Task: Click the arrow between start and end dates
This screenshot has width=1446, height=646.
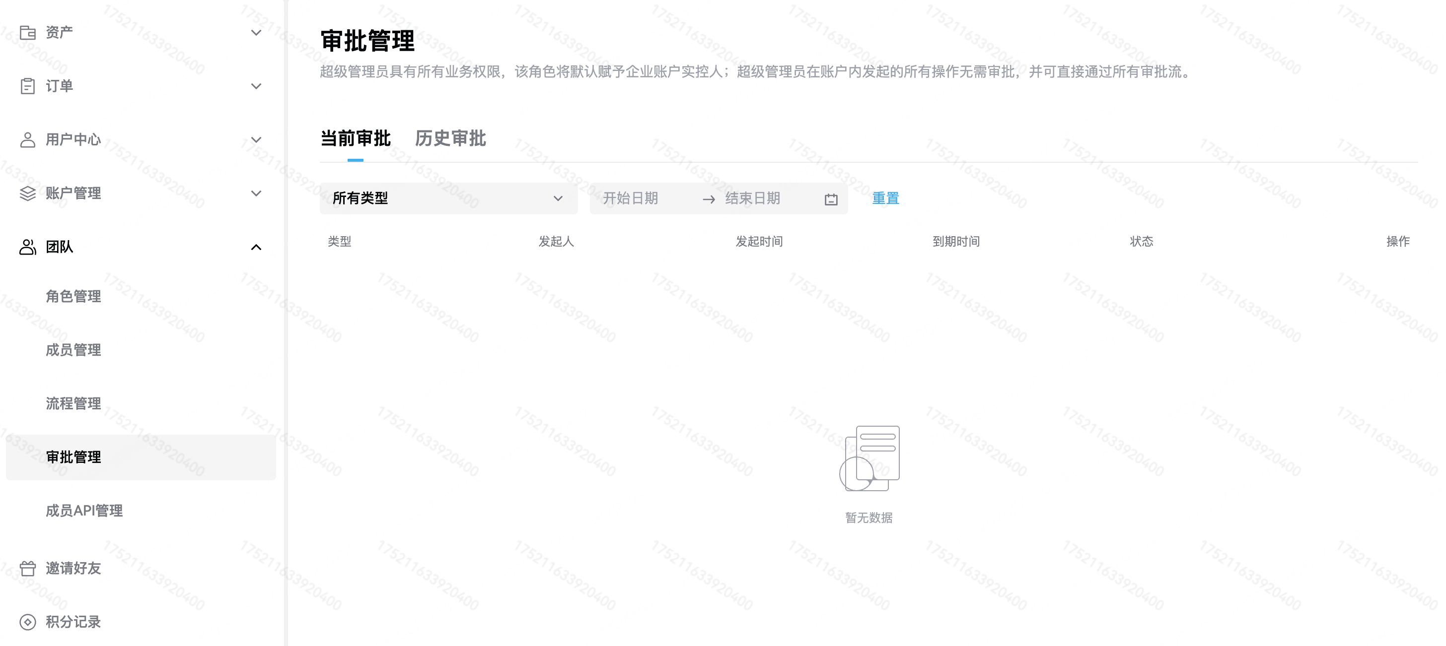Action: click(709, 199)
